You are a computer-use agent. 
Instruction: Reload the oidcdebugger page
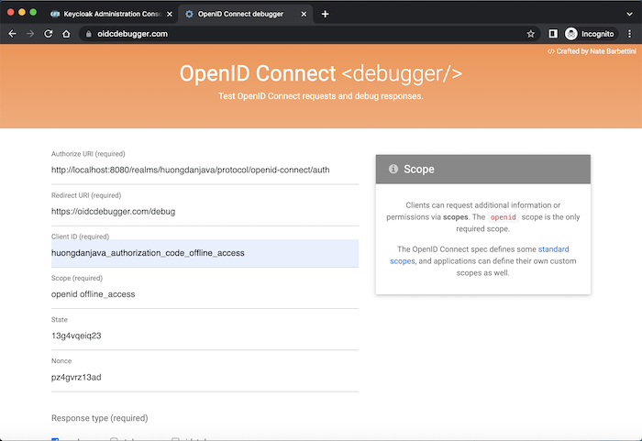click(x=49, y=34)
